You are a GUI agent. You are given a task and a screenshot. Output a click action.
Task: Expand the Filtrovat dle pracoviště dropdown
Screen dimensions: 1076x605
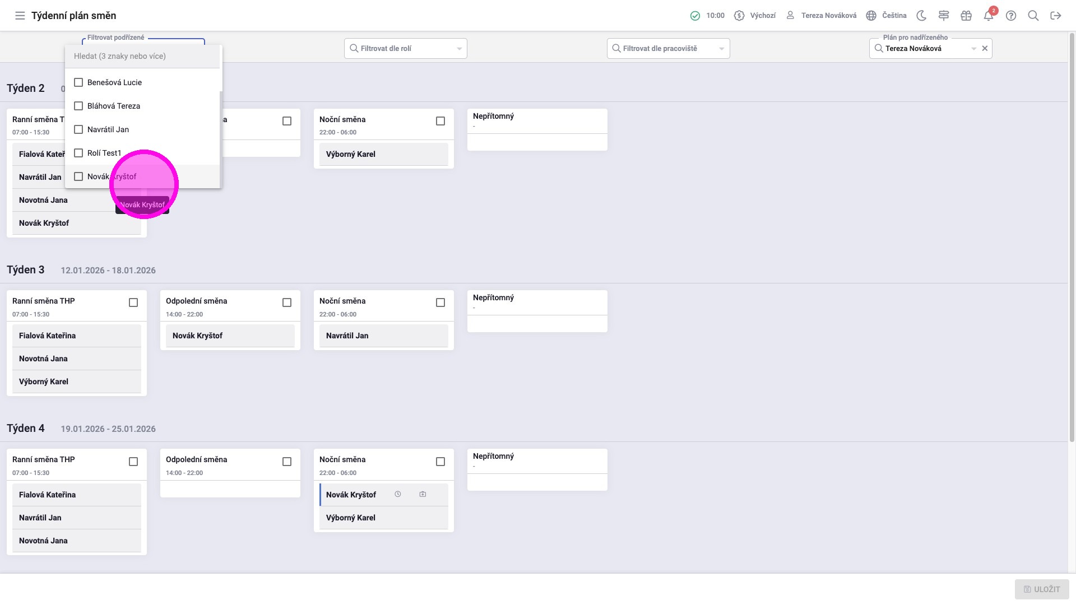tap(721, 49)
